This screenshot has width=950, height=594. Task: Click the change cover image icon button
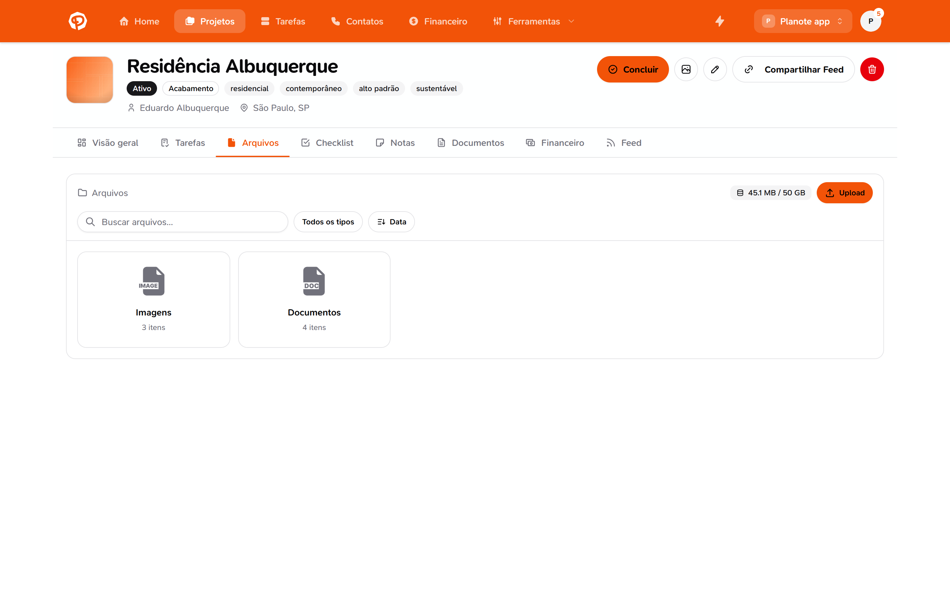point(686,69)
